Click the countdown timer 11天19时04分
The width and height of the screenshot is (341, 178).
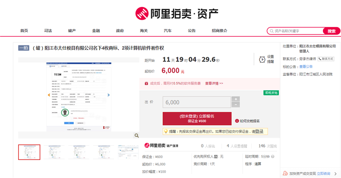click(x=191, y=59)
